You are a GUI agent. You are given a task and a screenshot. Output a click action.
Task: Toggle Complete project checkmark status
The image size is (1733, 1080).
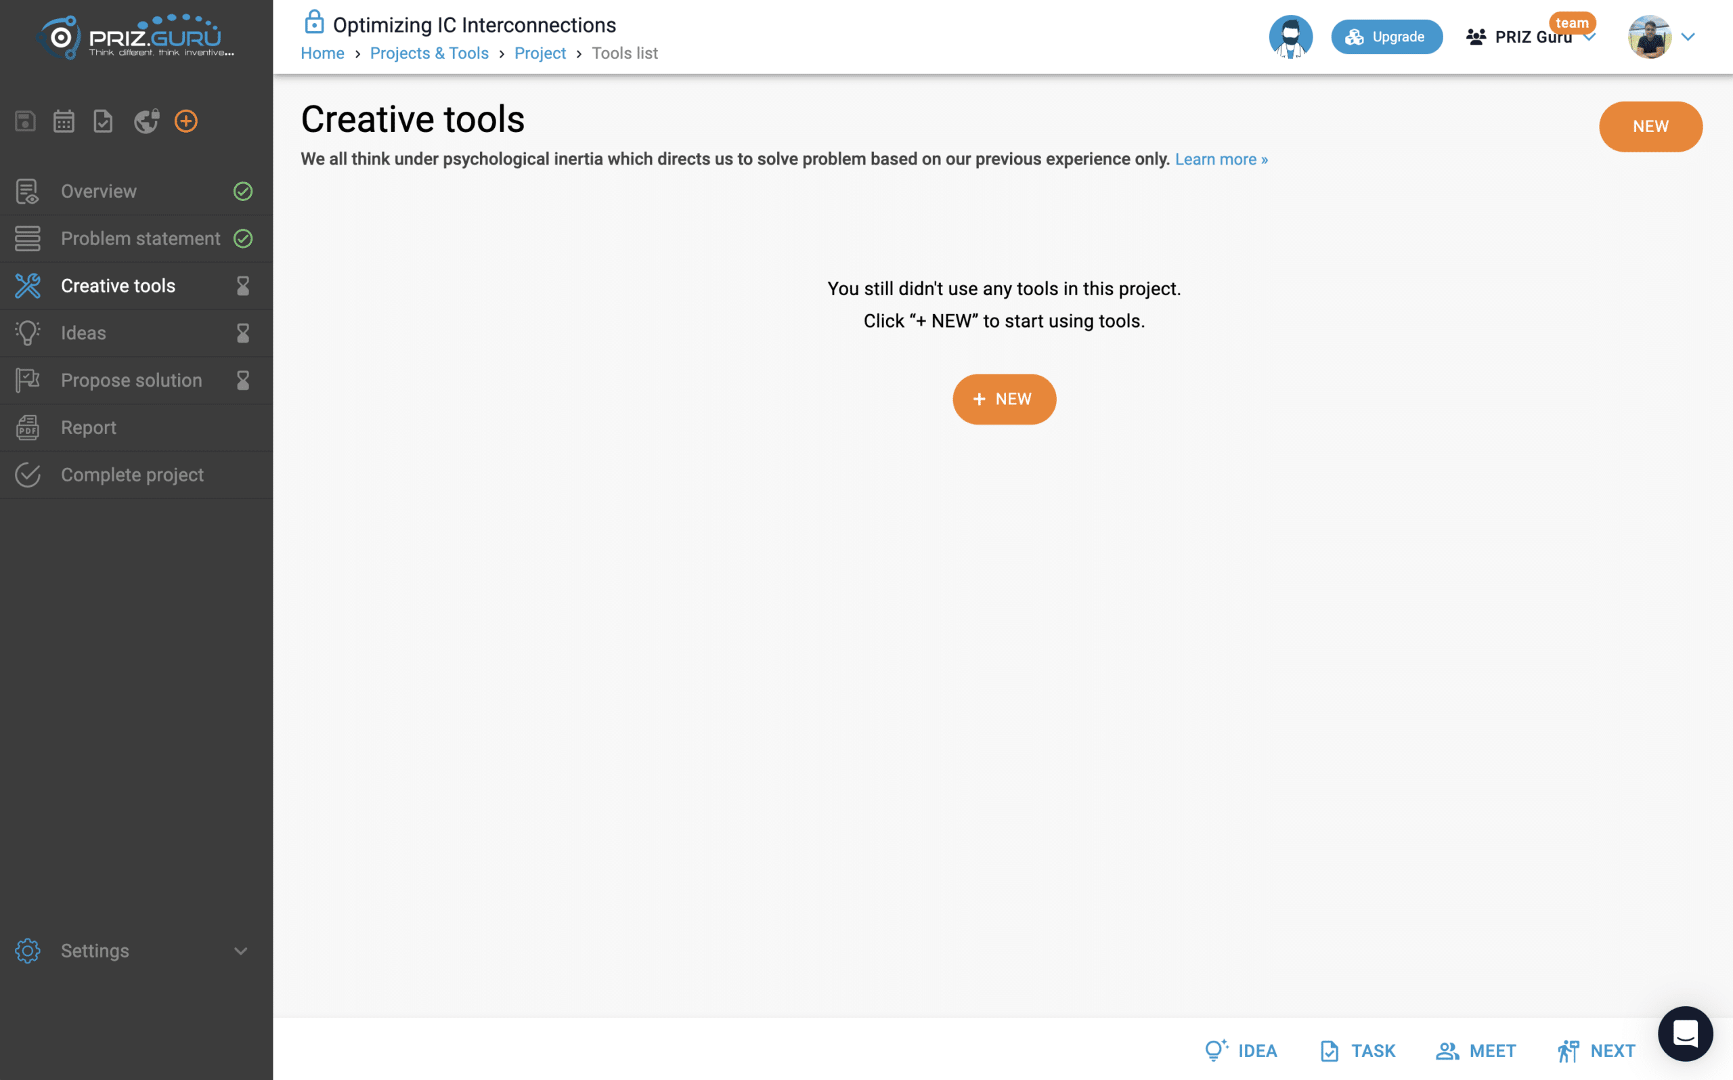click(x=27, y=474)
